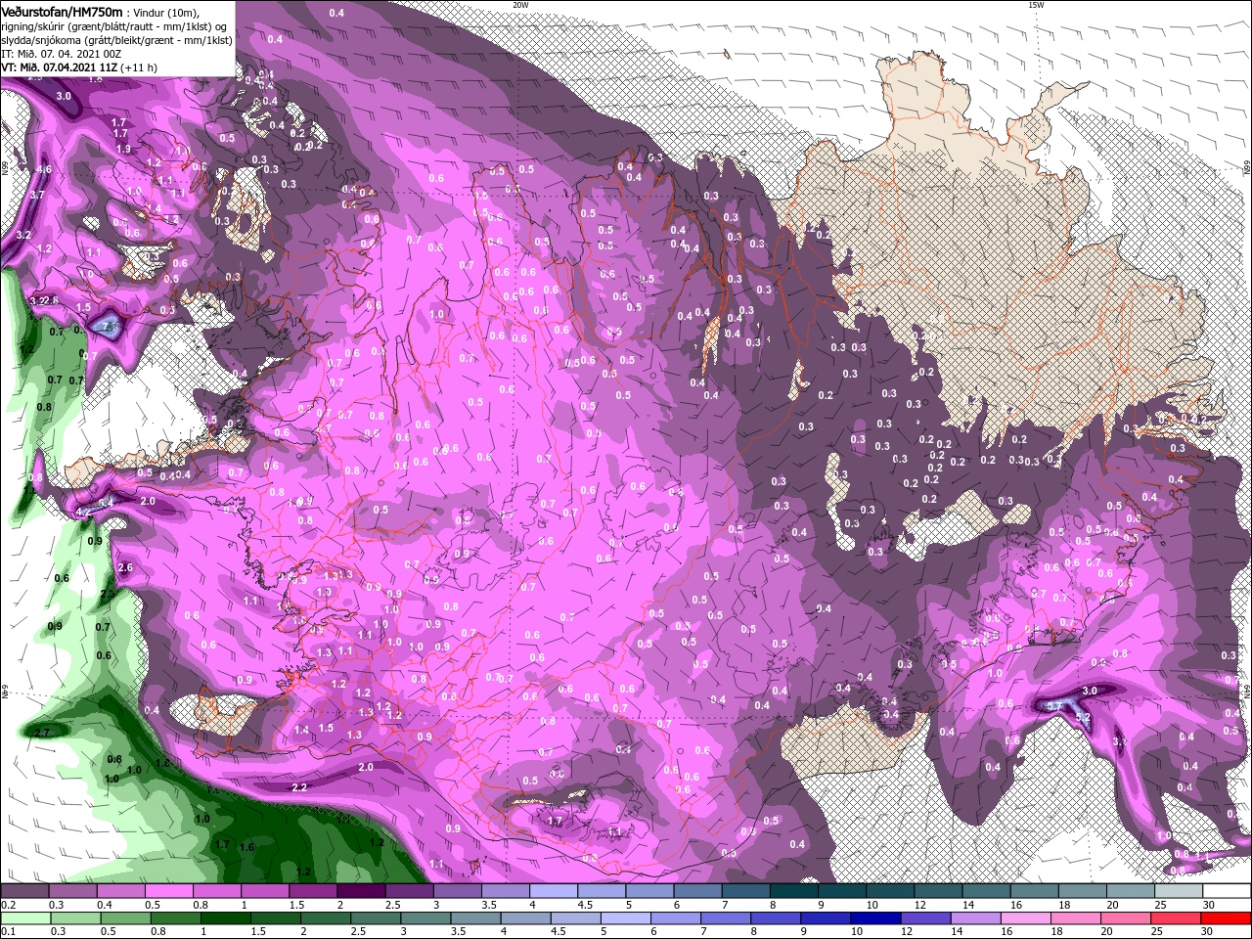Screen dimensions: 1252x939
Task: Click the 20W longitude label
Action: click(x=520, y=5)
